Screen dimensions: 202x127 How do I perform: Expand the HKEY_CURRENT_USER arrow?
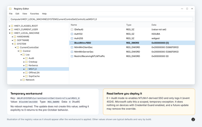[10, 30]
